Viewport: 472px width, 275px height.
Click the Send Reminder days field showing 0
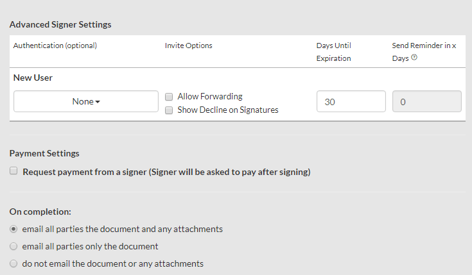coord(427,101)
